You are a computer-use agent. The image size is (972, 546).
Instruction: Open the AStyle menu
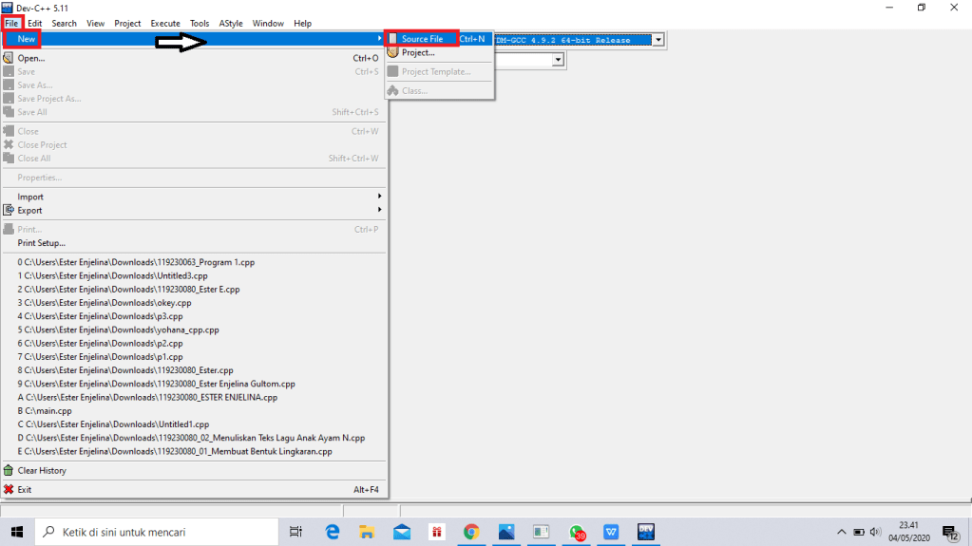(x=230, y=23)
